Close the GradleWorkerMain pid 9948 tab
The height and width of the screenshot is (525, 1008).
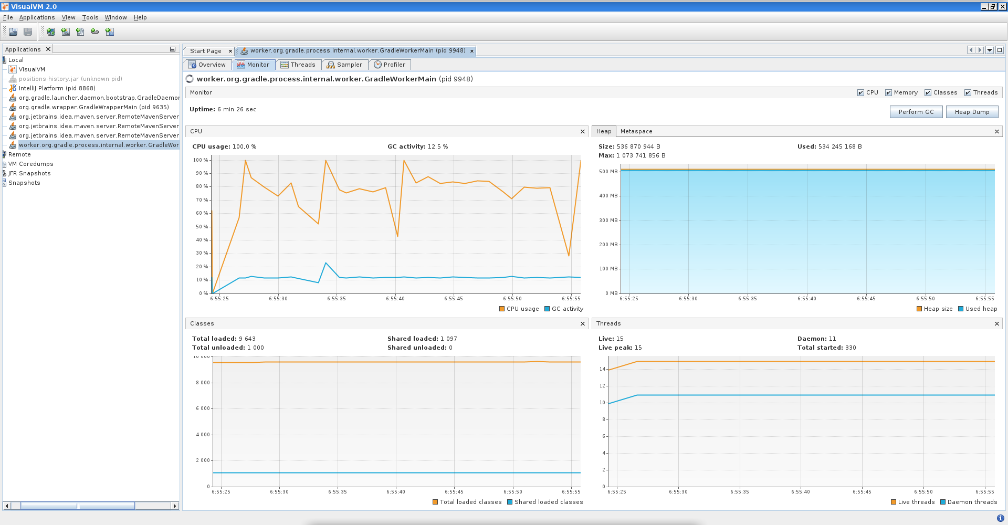[x=472, y=51]
